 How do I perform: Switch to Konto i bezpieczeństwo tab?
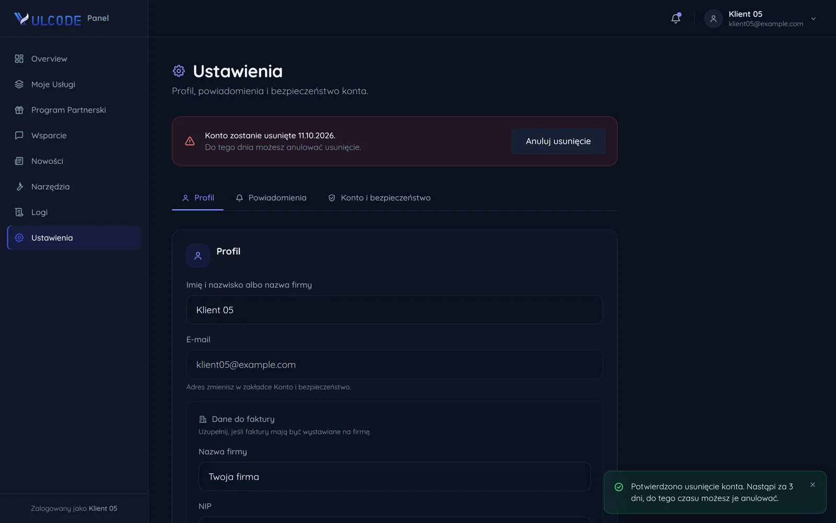tap(379, 198)
